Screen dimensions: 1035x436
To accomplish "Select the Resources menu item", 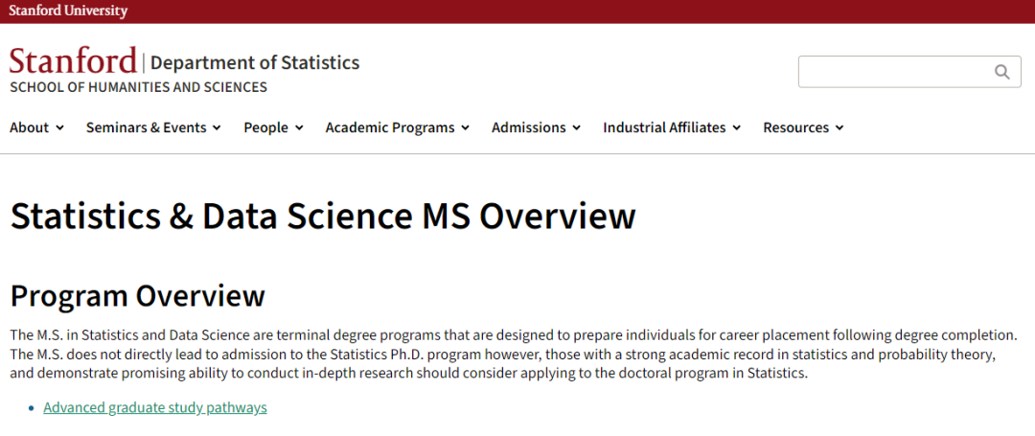I will (796, 127).
